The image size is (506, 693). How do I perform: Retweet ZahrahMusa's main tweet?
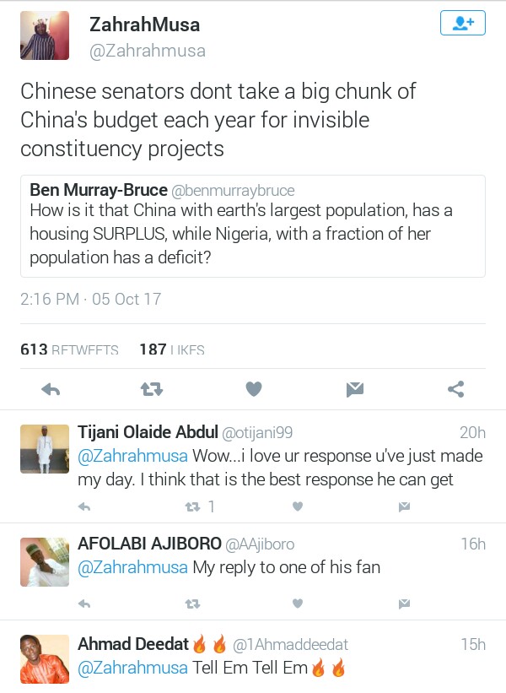152,389
